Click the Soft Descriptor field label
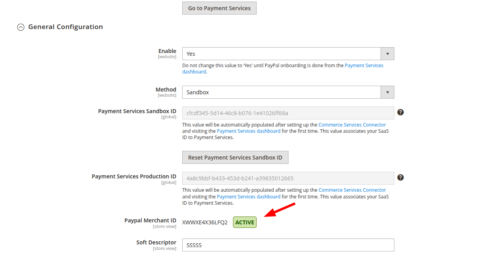The image size is (503, 255). click(156, 242)
